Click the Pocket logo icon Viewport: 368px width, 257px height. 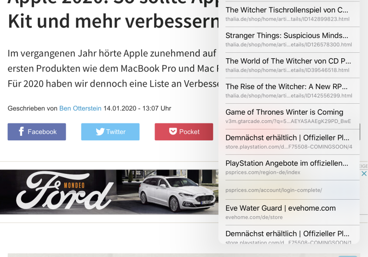pyautogui.click(x=173, y=131)
